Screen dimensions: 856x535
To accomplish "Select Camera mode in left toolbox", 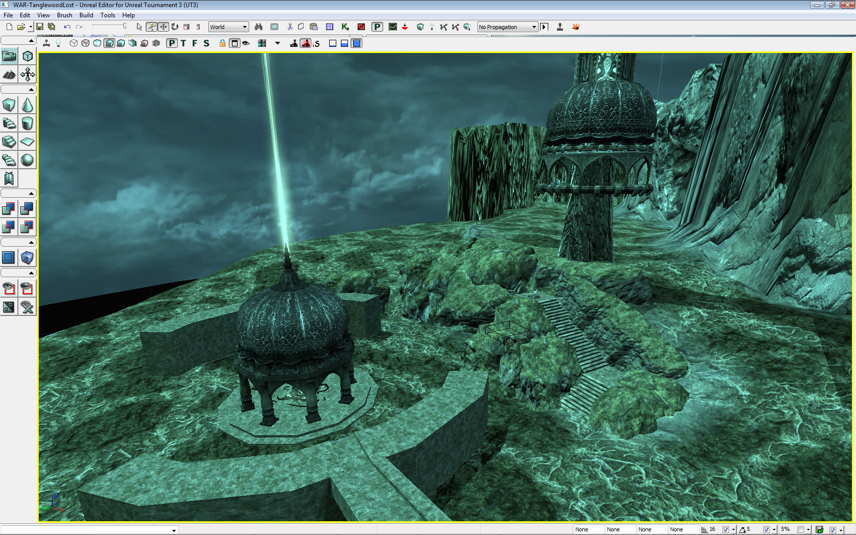I will 9,56.
